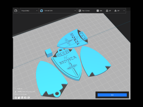Click the infill 20% icon
The width and height of the screenshot is (143, 107).
[98, 11]
